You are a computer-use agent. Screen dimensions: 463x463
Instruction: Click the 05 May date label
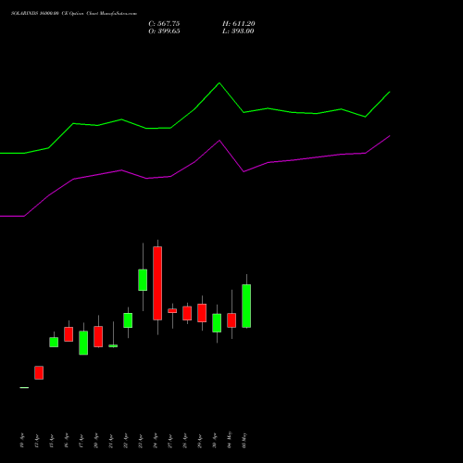244,440
